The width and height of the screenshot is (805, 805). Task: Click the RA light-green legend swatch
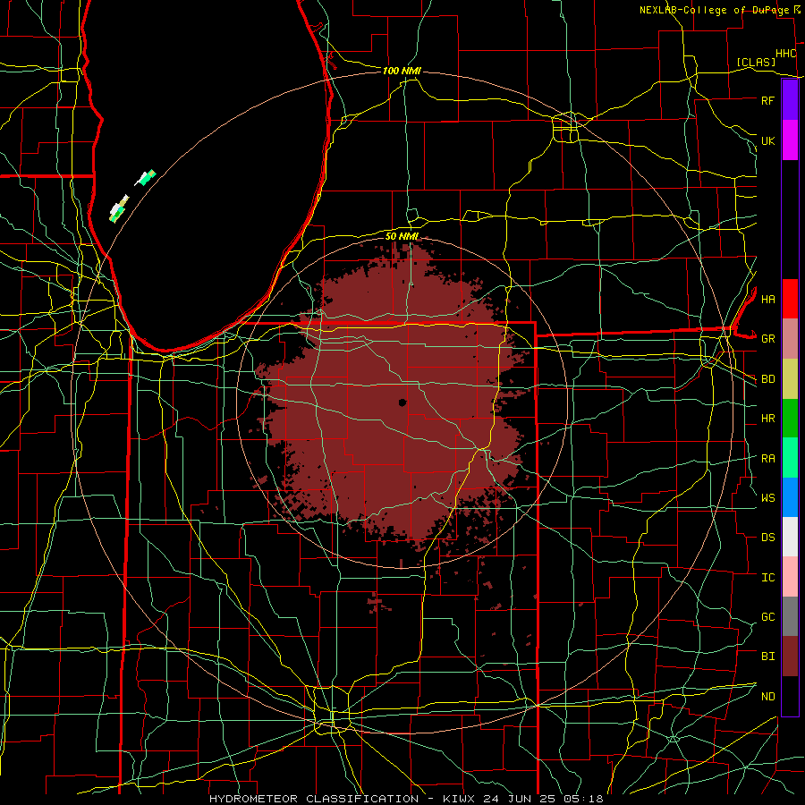tap(790, 458)
